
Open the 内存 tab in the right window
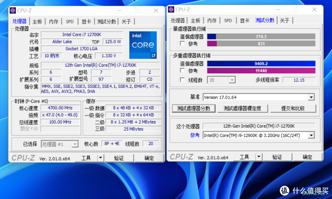[212, 21]
